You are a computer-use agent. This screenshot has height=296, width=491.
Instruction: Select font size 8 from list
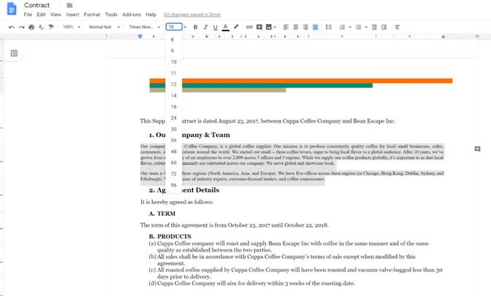174,39
